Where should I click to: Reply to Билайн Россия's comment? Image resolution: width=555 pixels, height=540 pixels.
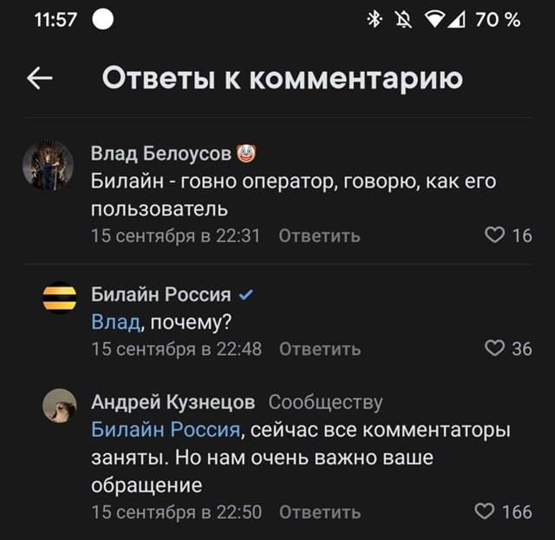pyautogui.click(x=319, y=349)
